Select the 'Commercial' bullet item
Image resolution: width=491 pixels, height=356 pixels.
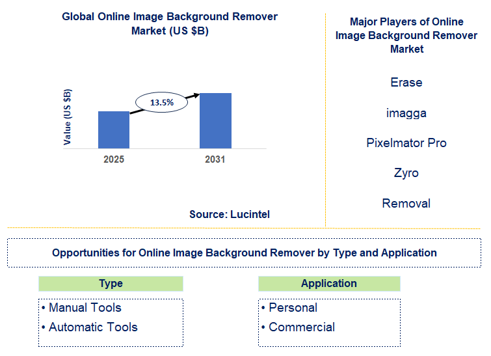[299, 327]
